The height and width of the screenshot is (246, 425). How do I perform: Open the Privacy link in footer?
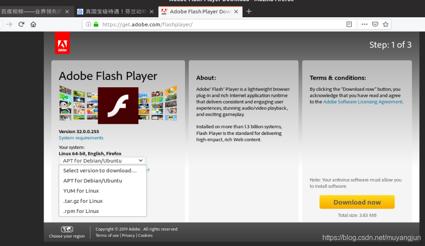click(x=128, y=235)
